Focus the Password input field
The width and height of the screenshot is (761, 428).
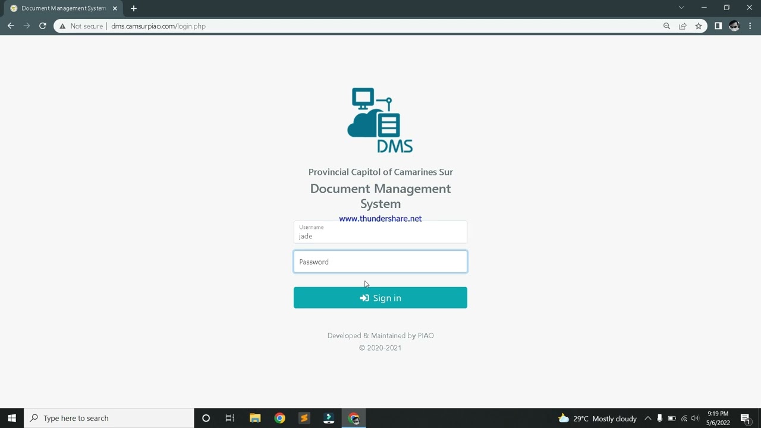click(380, 262)
